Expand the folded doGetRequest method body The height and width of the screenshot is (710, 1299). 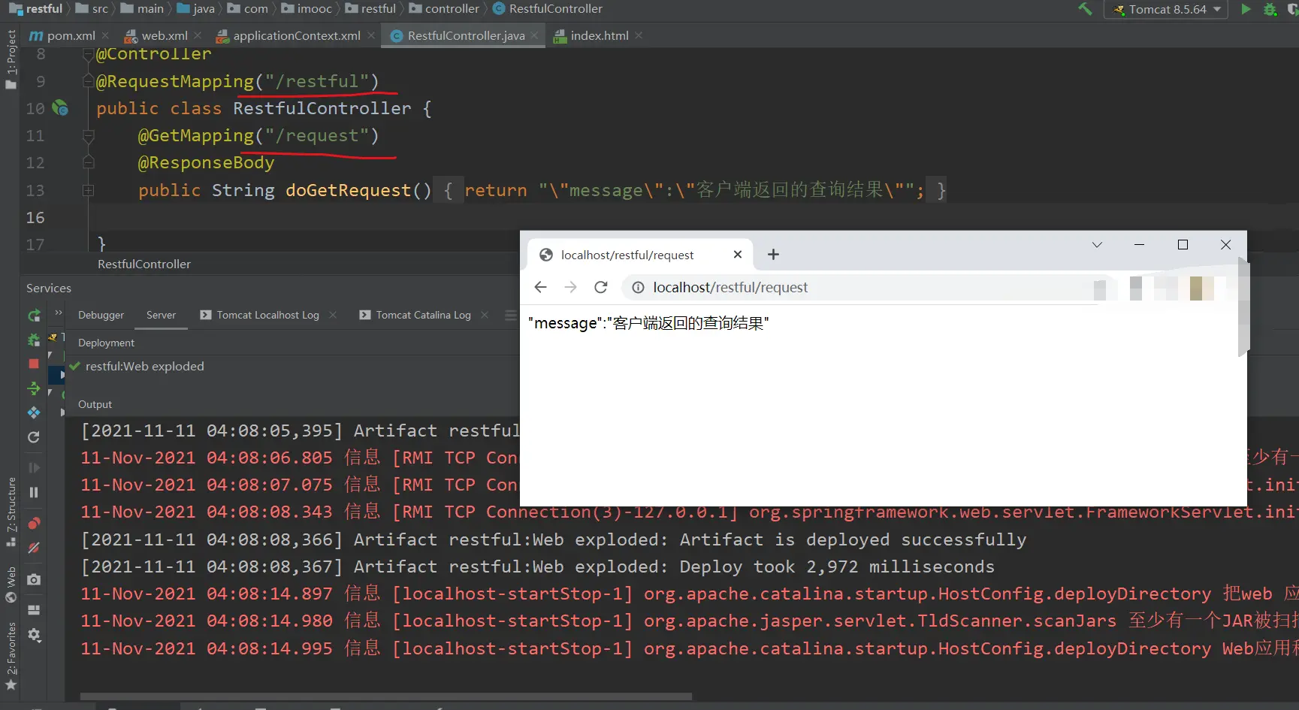point(88,191)
